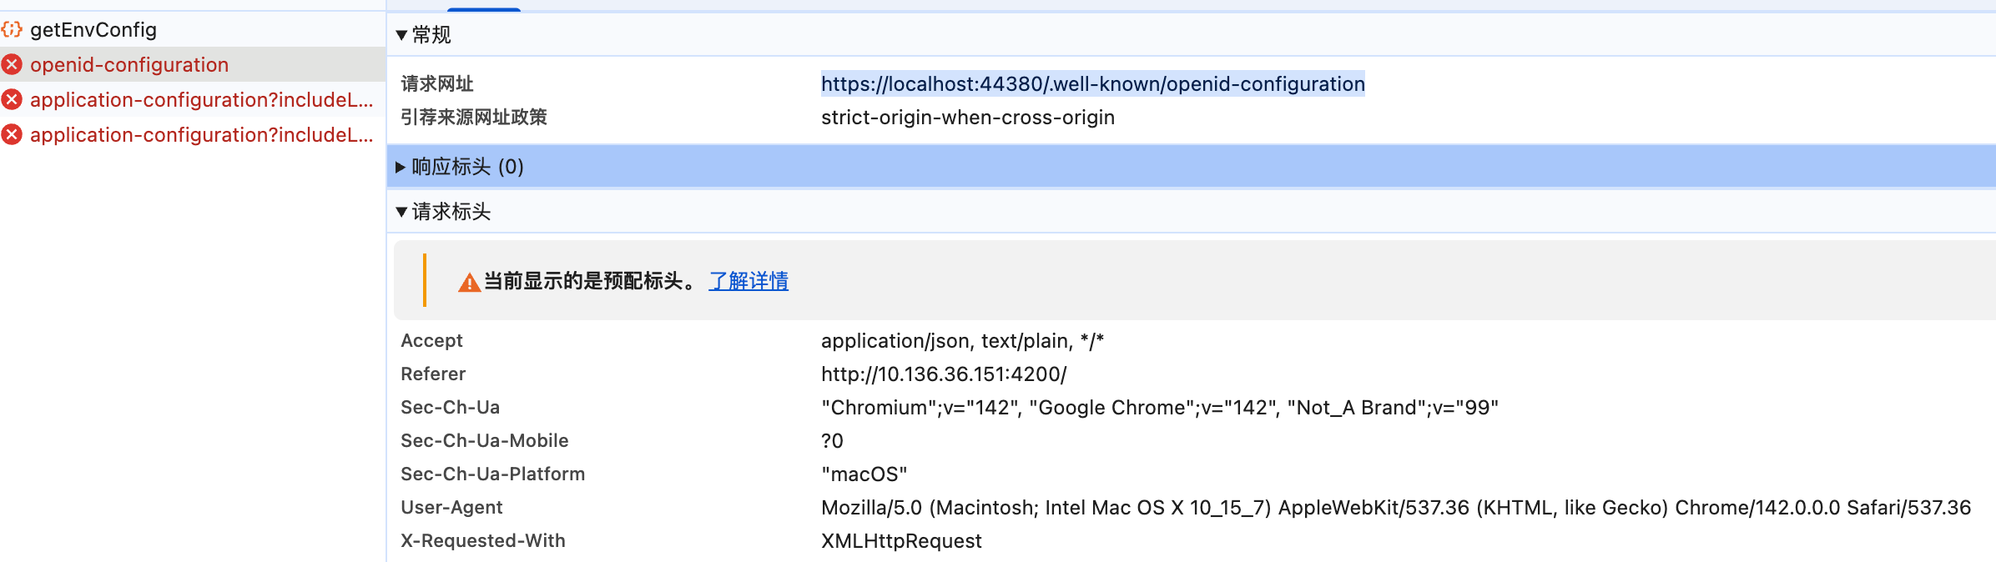Viewport: 1996px width, 562px height.
Task: Click the highlighted localhost request URL
Action: pos(1092,84)
